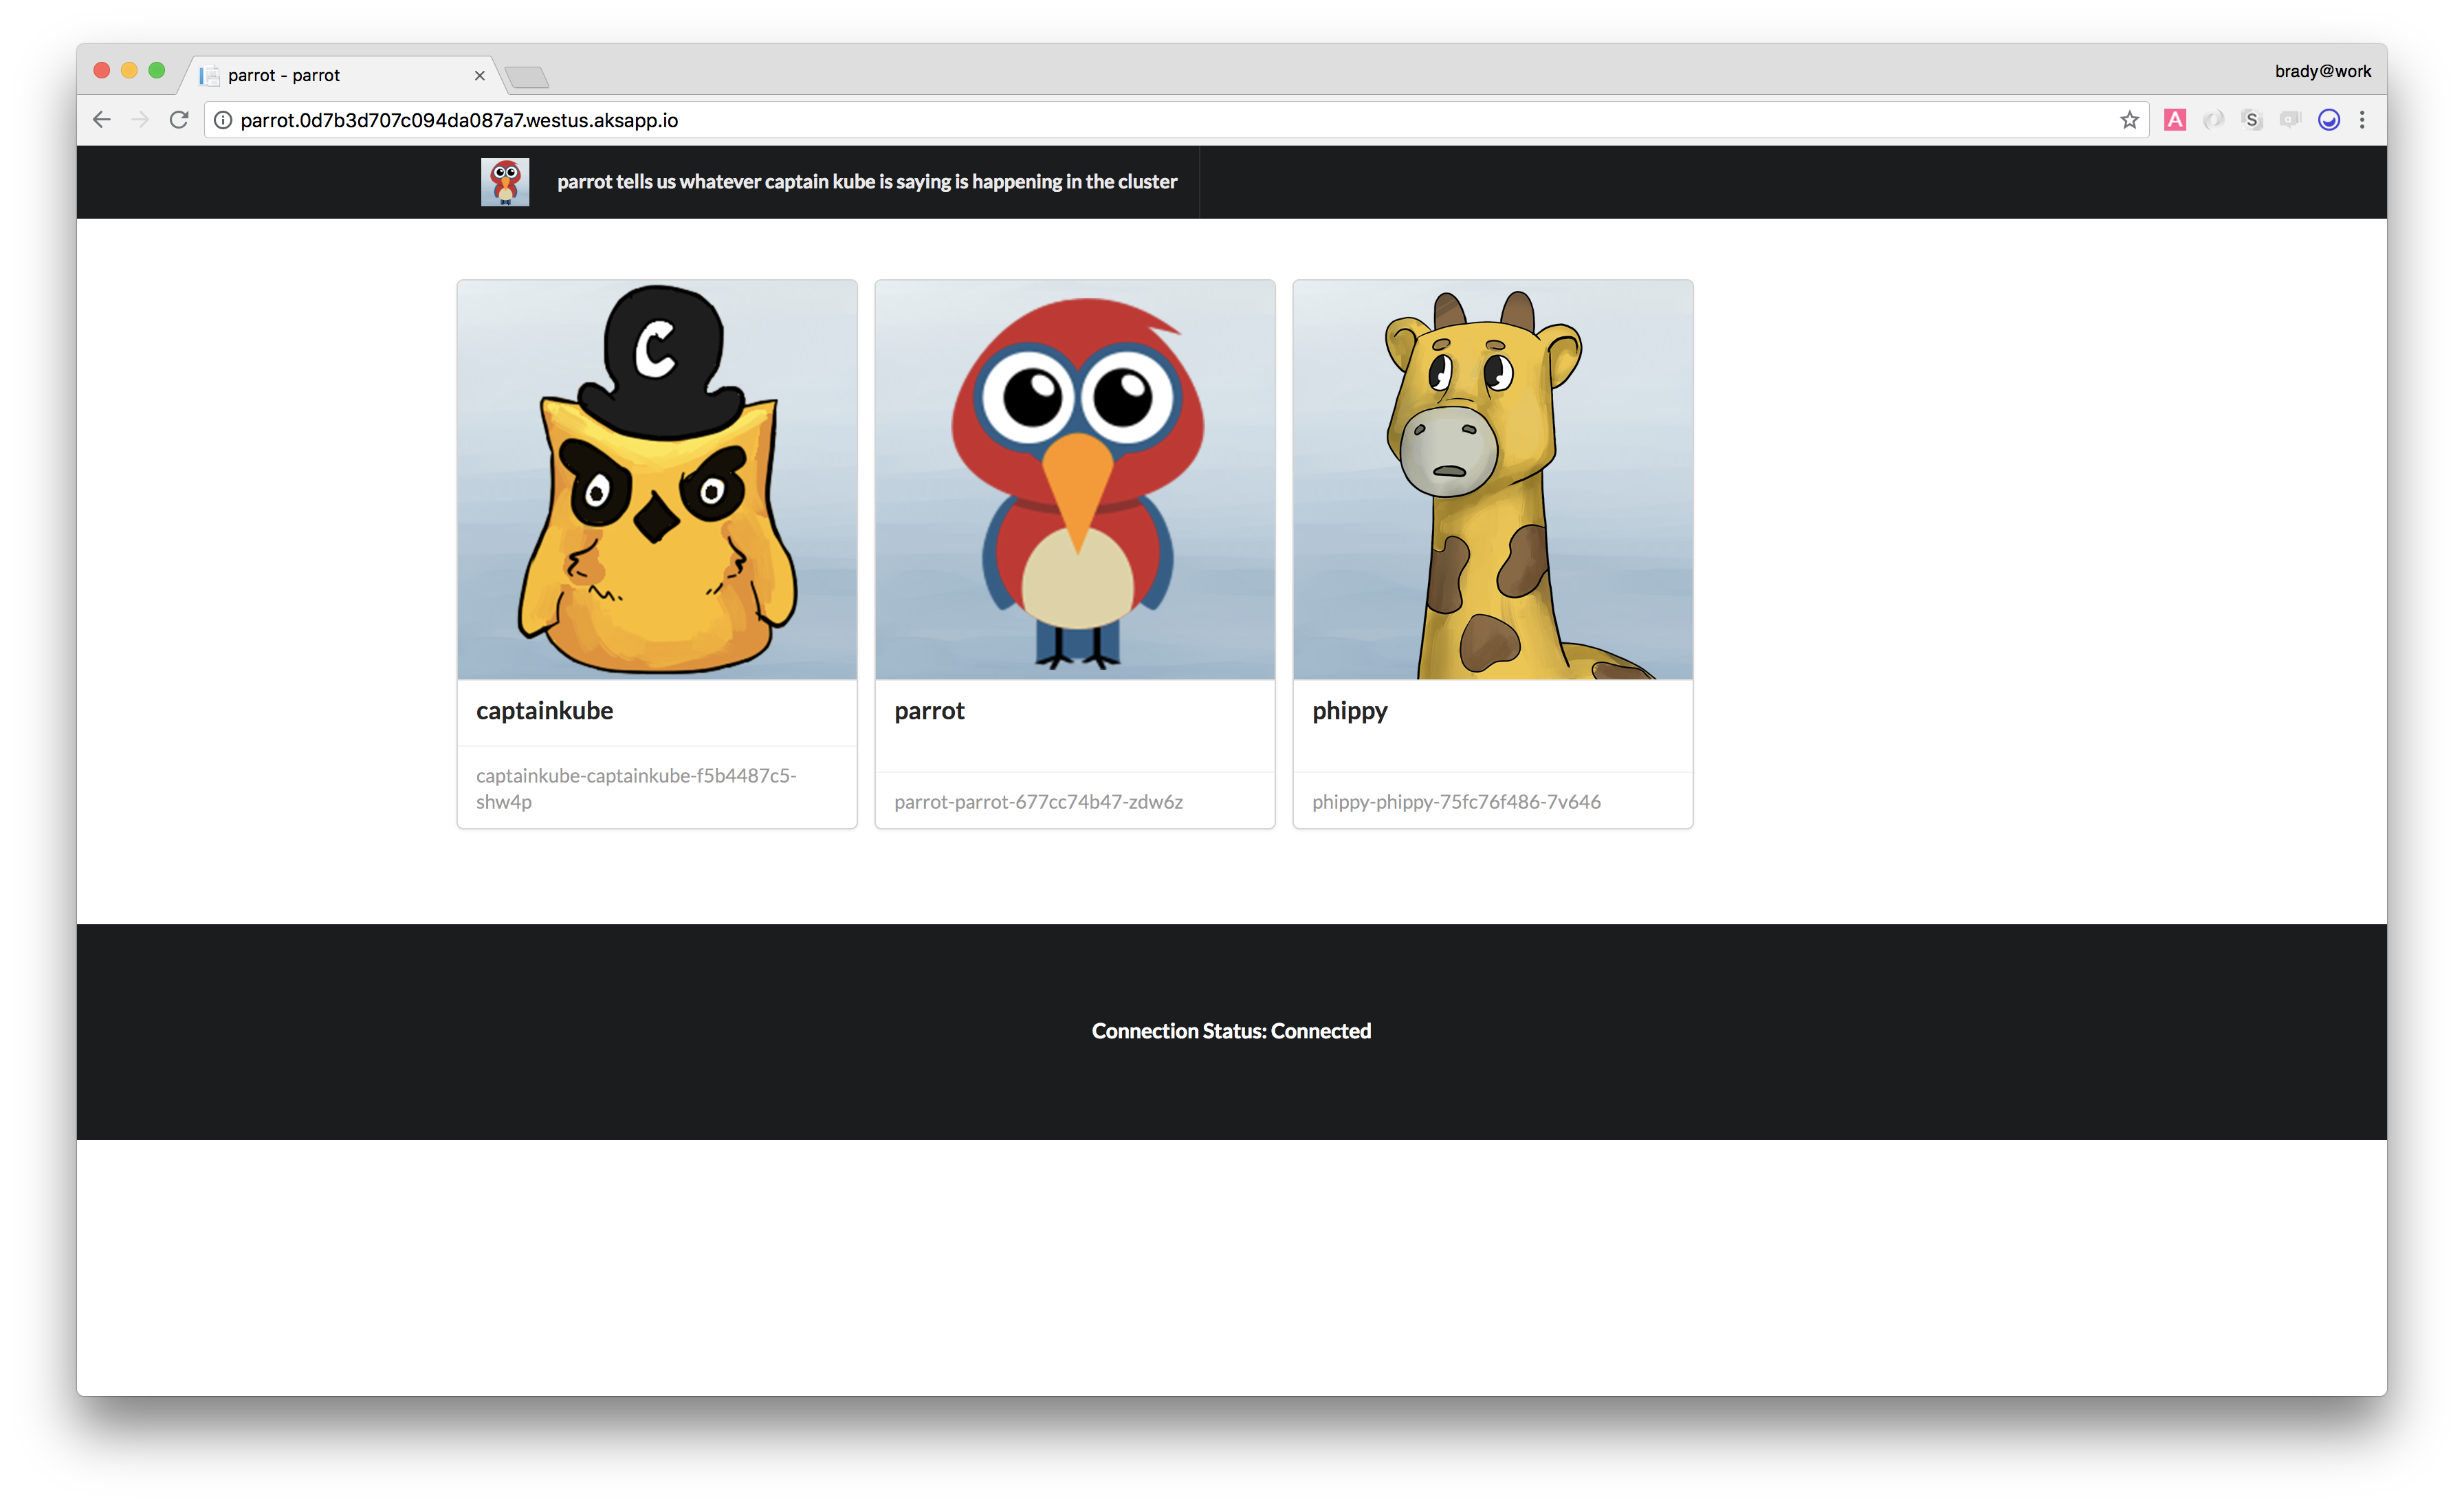Click the captainkube pod name text
Image resolution: width=2464 pixels, height=1506 pixels.
pyautogui.click(x=636, y=788)
